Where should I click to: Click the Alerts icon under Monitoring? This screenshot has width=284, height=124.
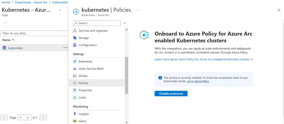tap(75, 121)
